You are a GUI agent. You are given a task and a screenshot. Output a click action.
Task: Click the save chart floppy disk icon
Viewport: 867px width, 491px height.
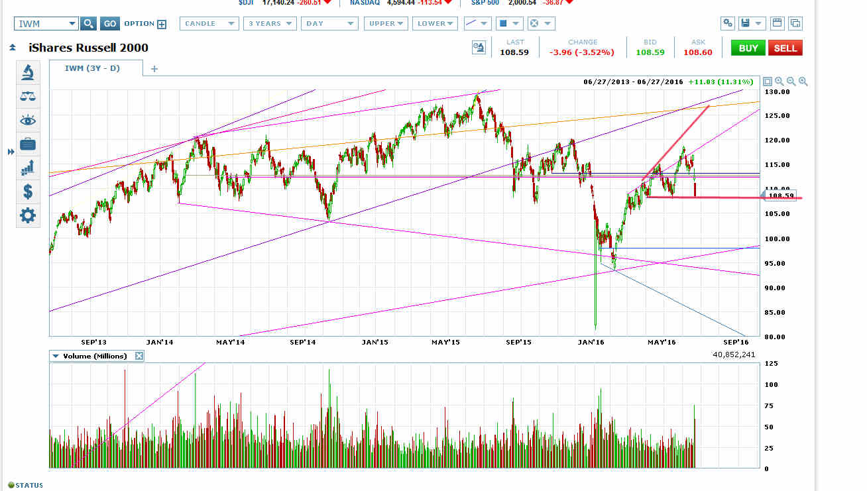click(746, 23)
